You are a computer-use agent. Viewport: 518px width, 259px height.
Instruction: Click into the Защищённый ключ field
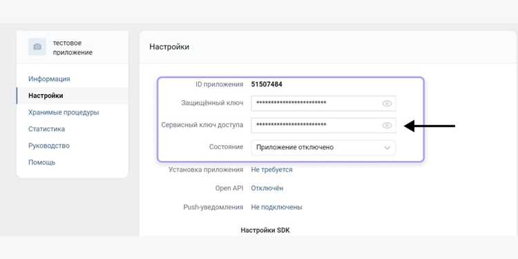(x=323, y=104)
